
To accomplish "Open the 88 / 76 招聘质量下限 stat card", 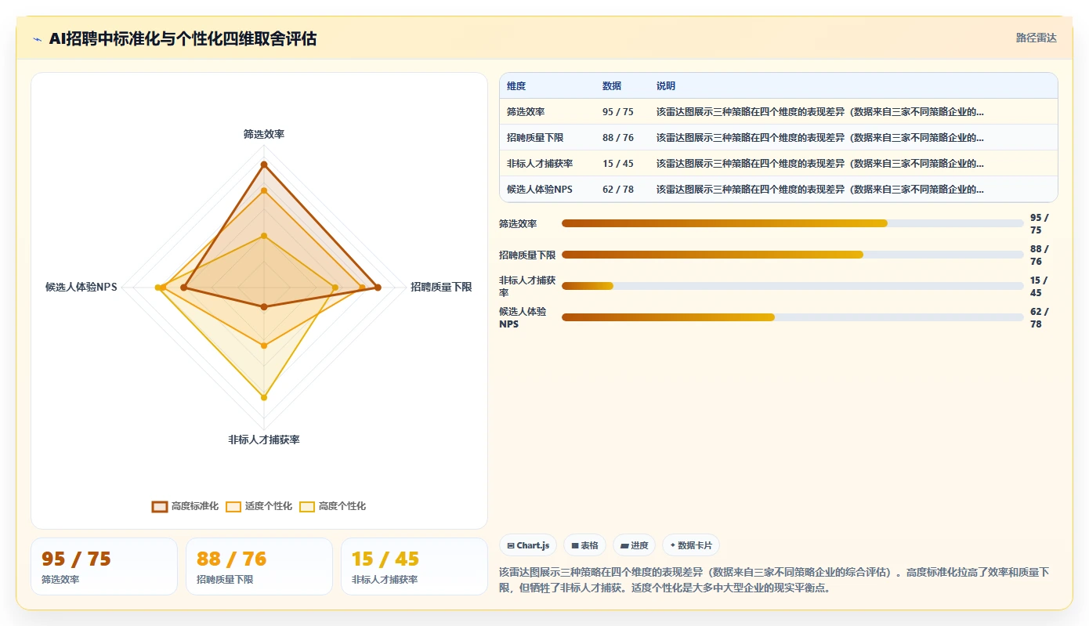I will pyautogui.click(x=259, y=566).
